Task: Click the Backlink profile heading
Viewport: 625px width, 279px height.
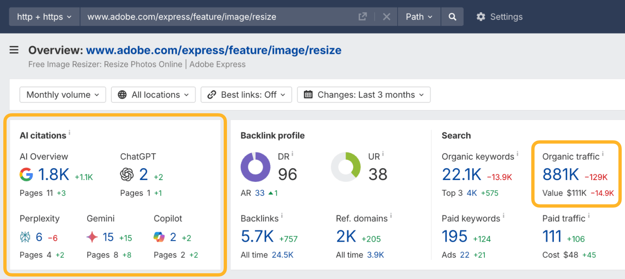Action: 273,135
